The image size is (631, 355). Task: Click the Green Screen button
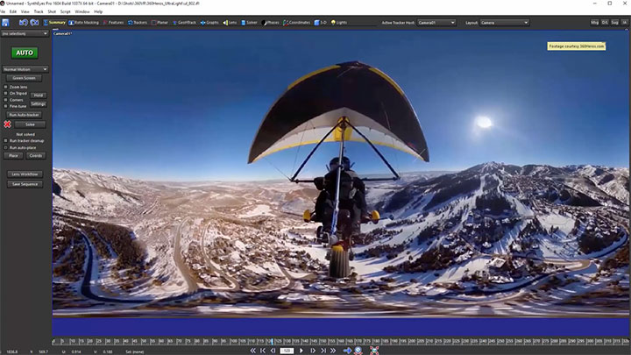pyautogui.click(x=25, y=78)
